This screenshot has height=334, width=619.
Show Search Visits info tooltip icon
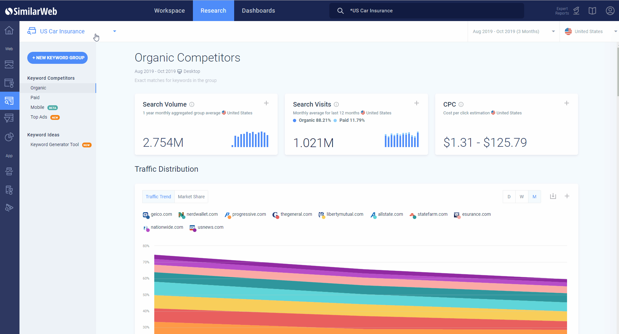(x=336, y=104)
